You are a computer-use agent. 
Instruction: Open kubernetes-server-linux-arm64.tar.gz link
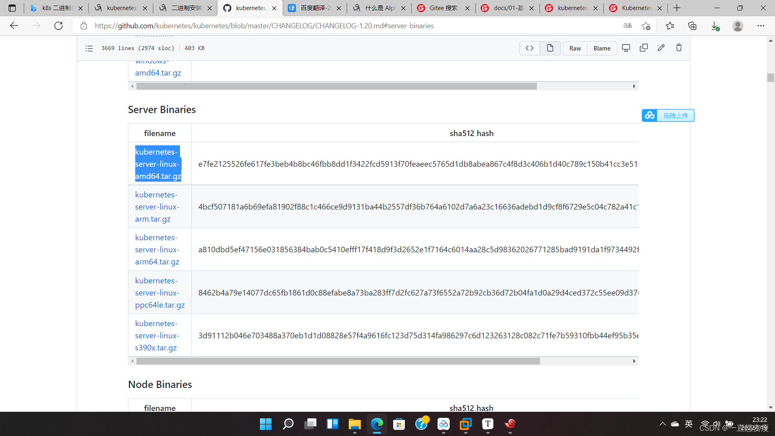click(x=157, y=249)
